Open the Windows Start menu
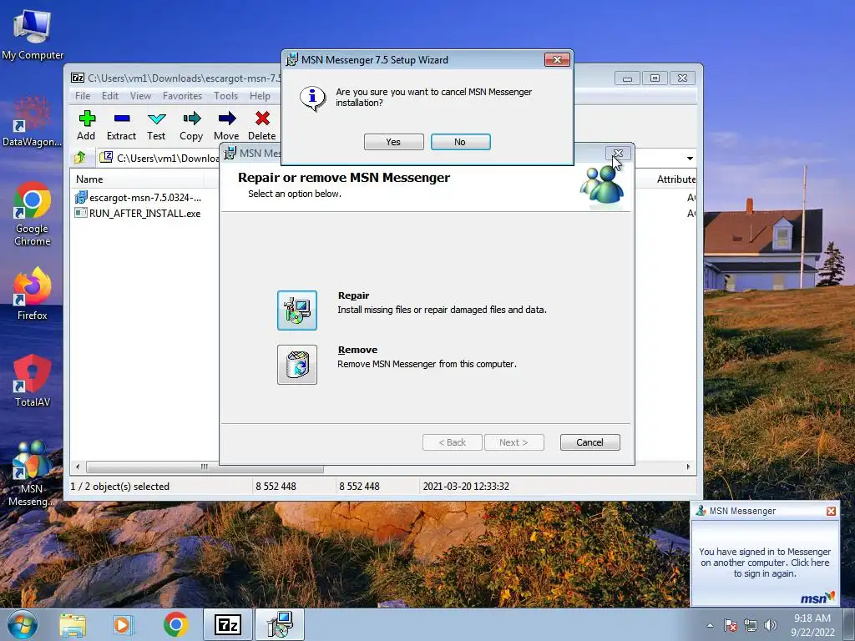 (23, 624)
